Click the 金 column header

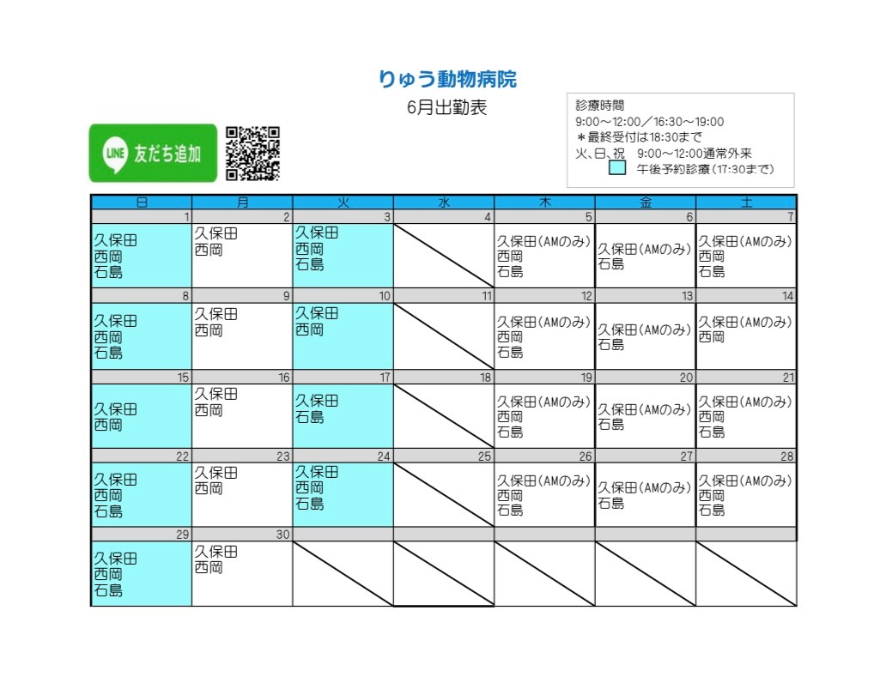tap(646, 202)
